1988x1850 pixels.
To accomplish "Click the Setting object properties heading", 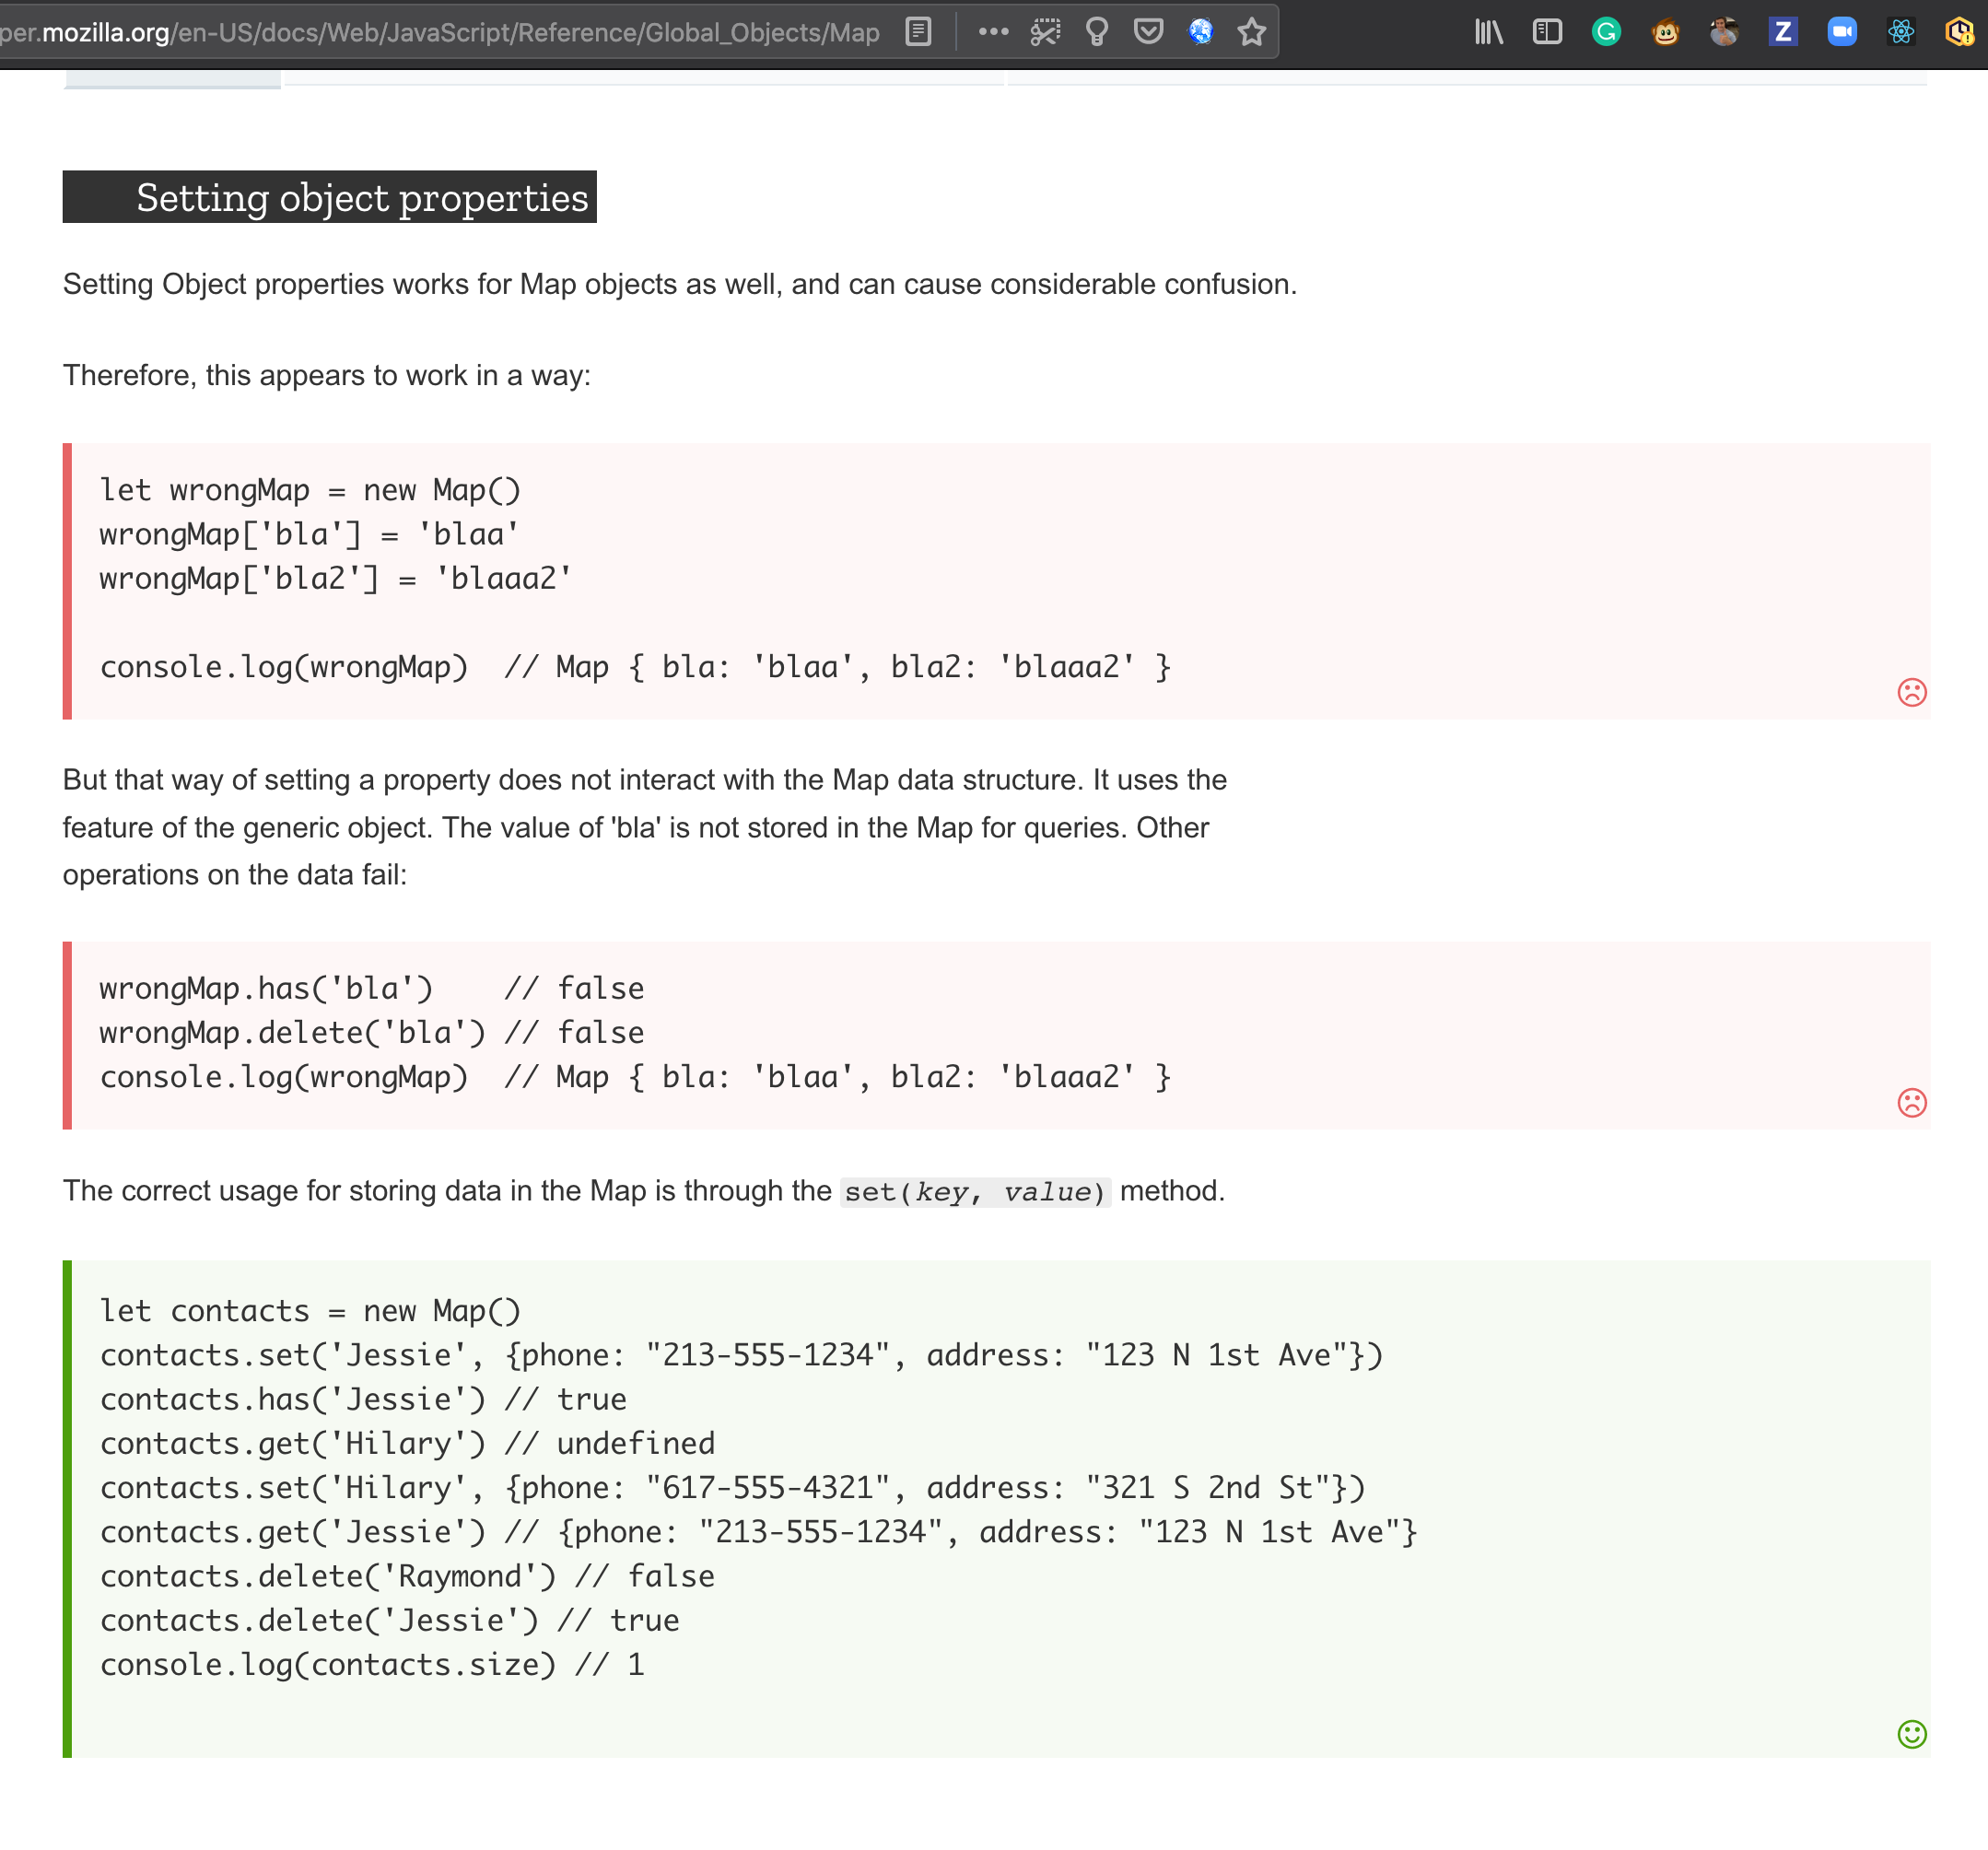I will tap(362, 198).
